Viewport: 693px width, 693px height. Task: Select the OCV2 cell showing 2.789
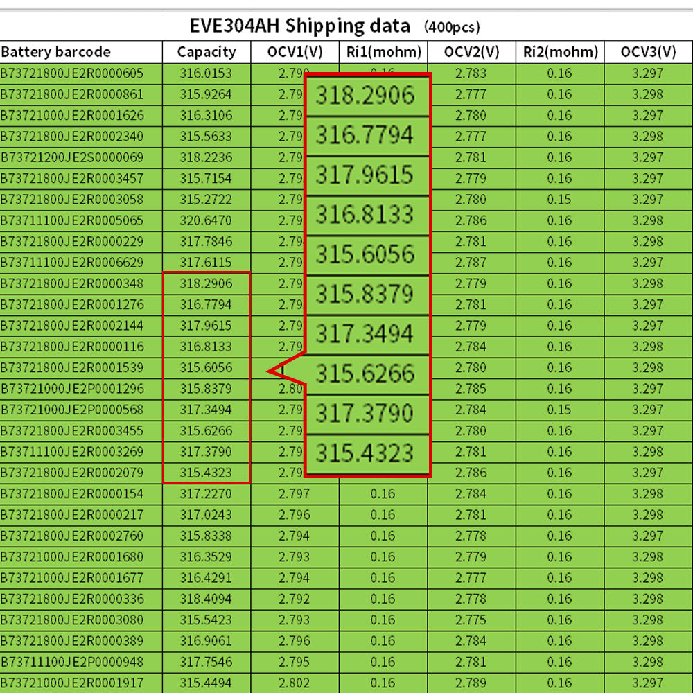(x=471, y=683)
